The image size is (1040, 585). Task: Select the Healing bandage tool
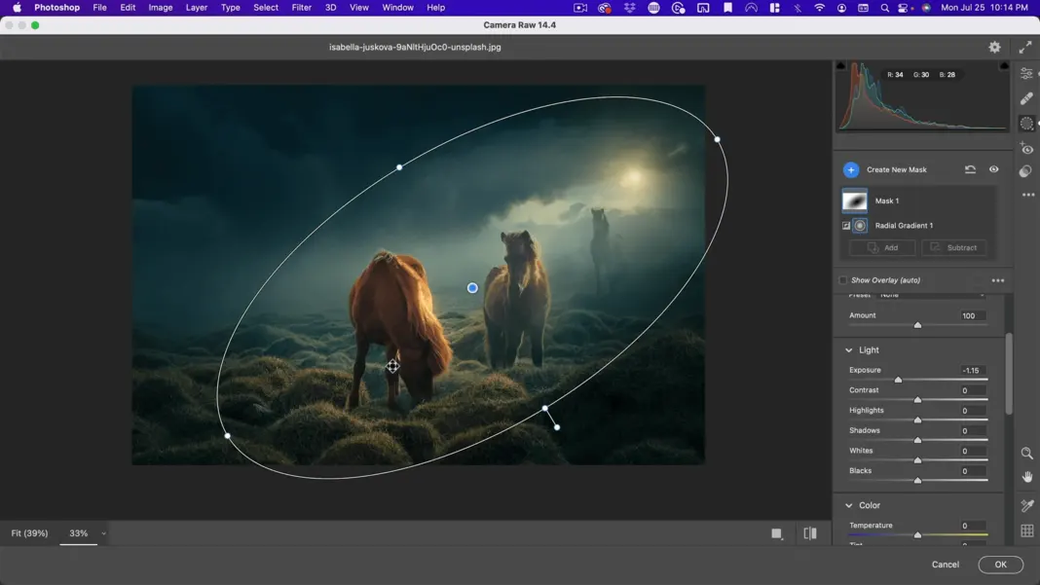tap(1026, 99)
